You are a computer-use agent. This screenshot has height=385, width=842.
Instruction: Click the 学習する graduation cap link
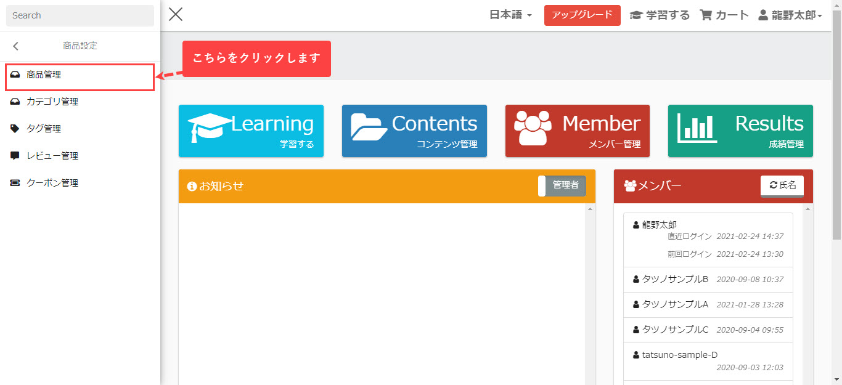(x=660, y=15)
